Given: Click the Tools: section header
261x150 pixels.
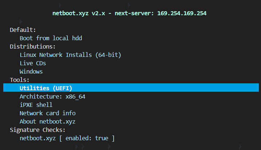Looking at the screenshot, I should click(x=20, y=80).
